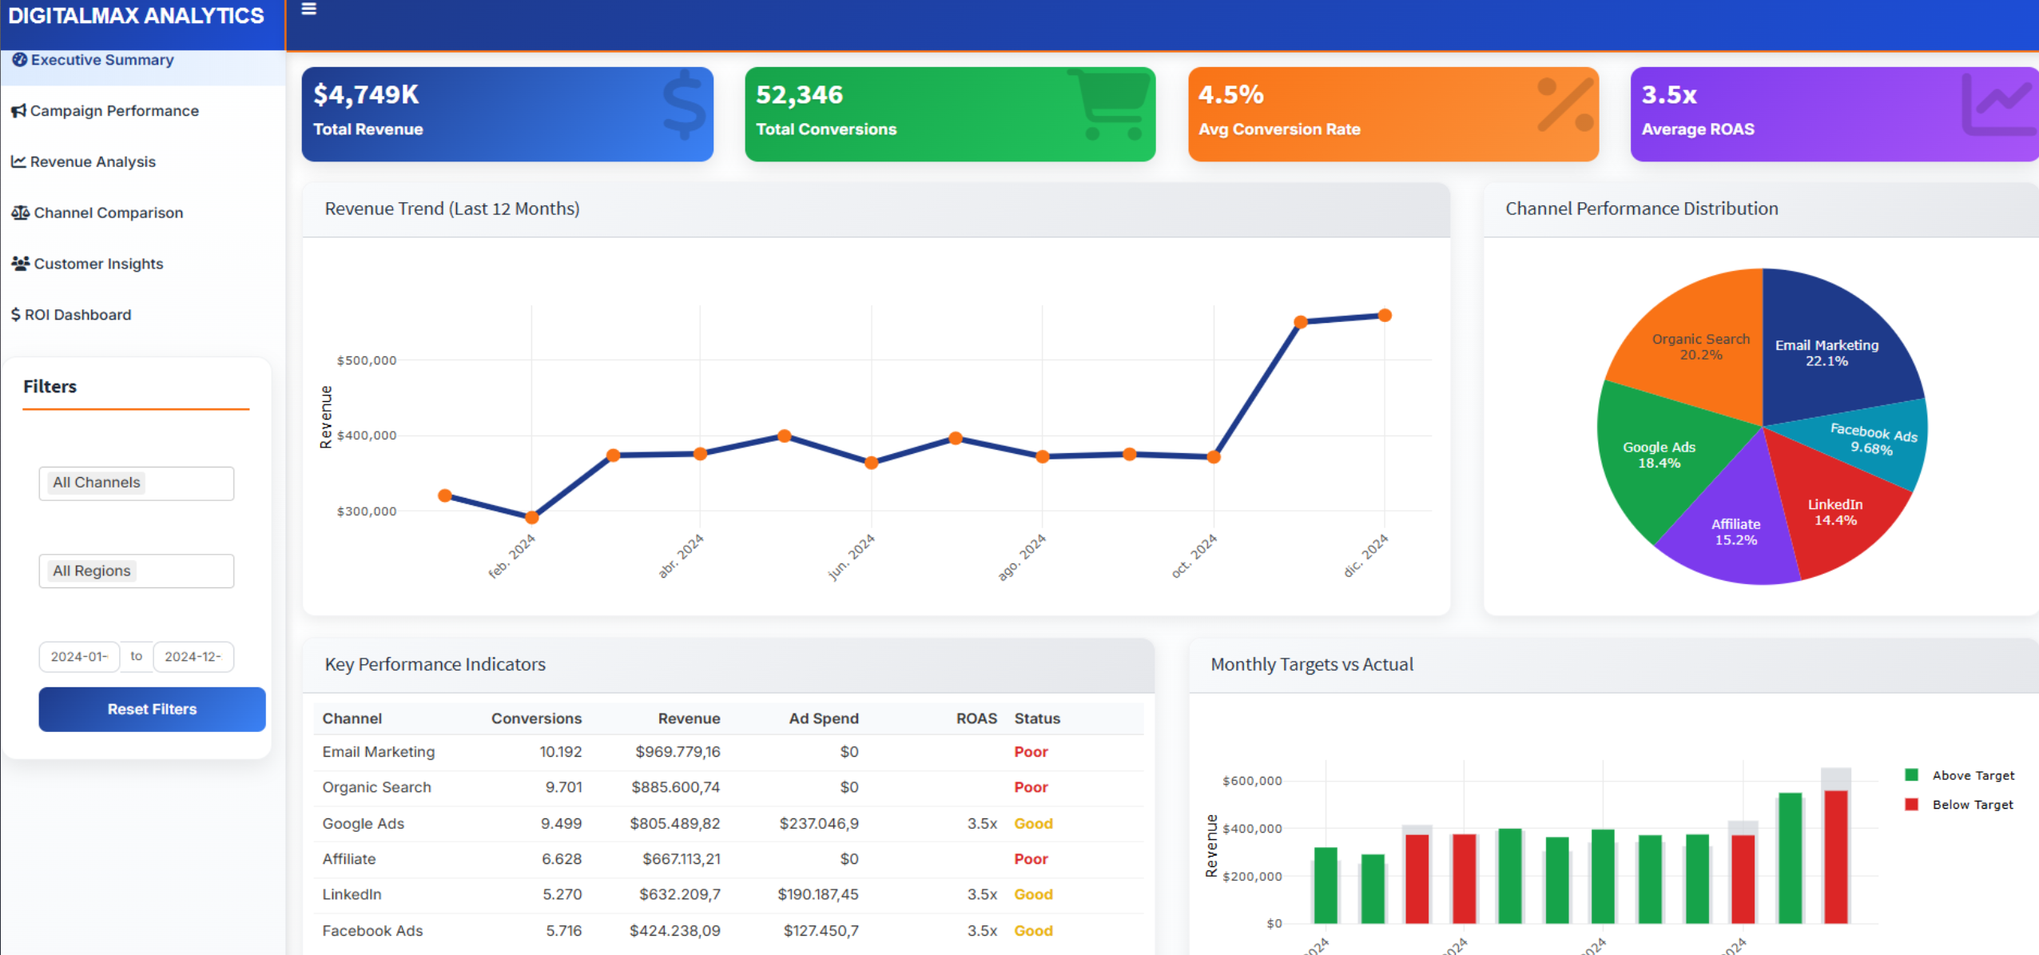The height and width of the screenshot is (955, 2039).
Task: Click the green Above Target legend swatch
Action: pyautogui.click(x=1911, y=774)
